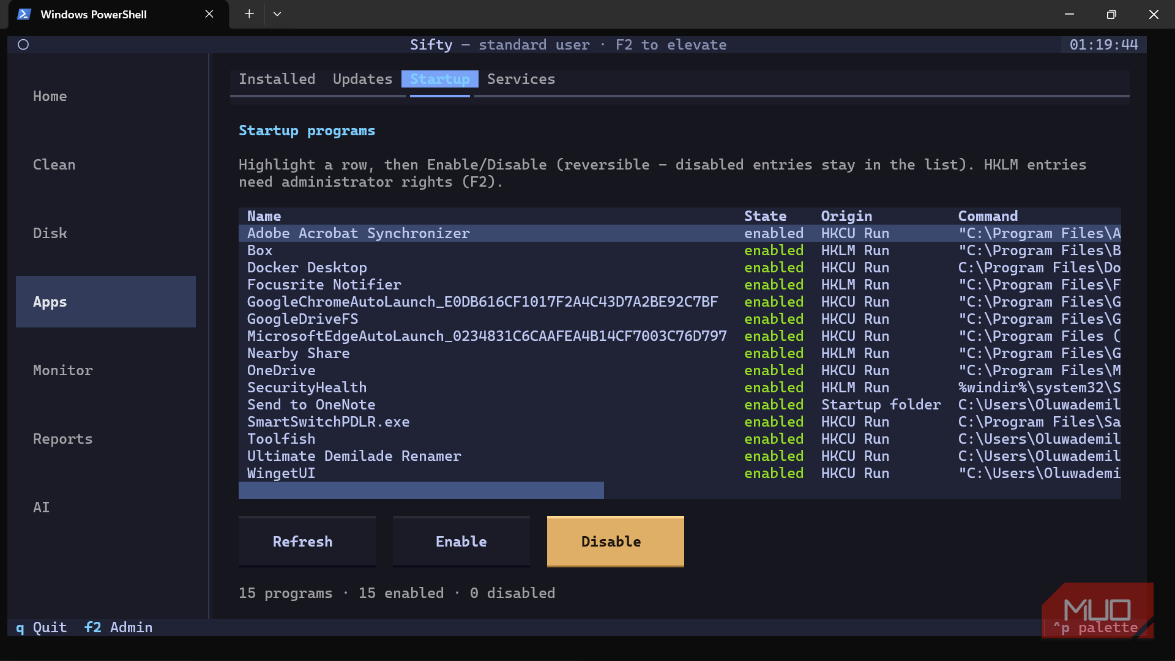Select Apps in the sidebar
The height and width of the screenshot is (661, 1175).
[106, 302]
